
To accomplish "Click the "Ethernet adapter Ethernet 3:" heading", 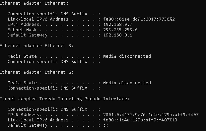I will pos(37,46).
